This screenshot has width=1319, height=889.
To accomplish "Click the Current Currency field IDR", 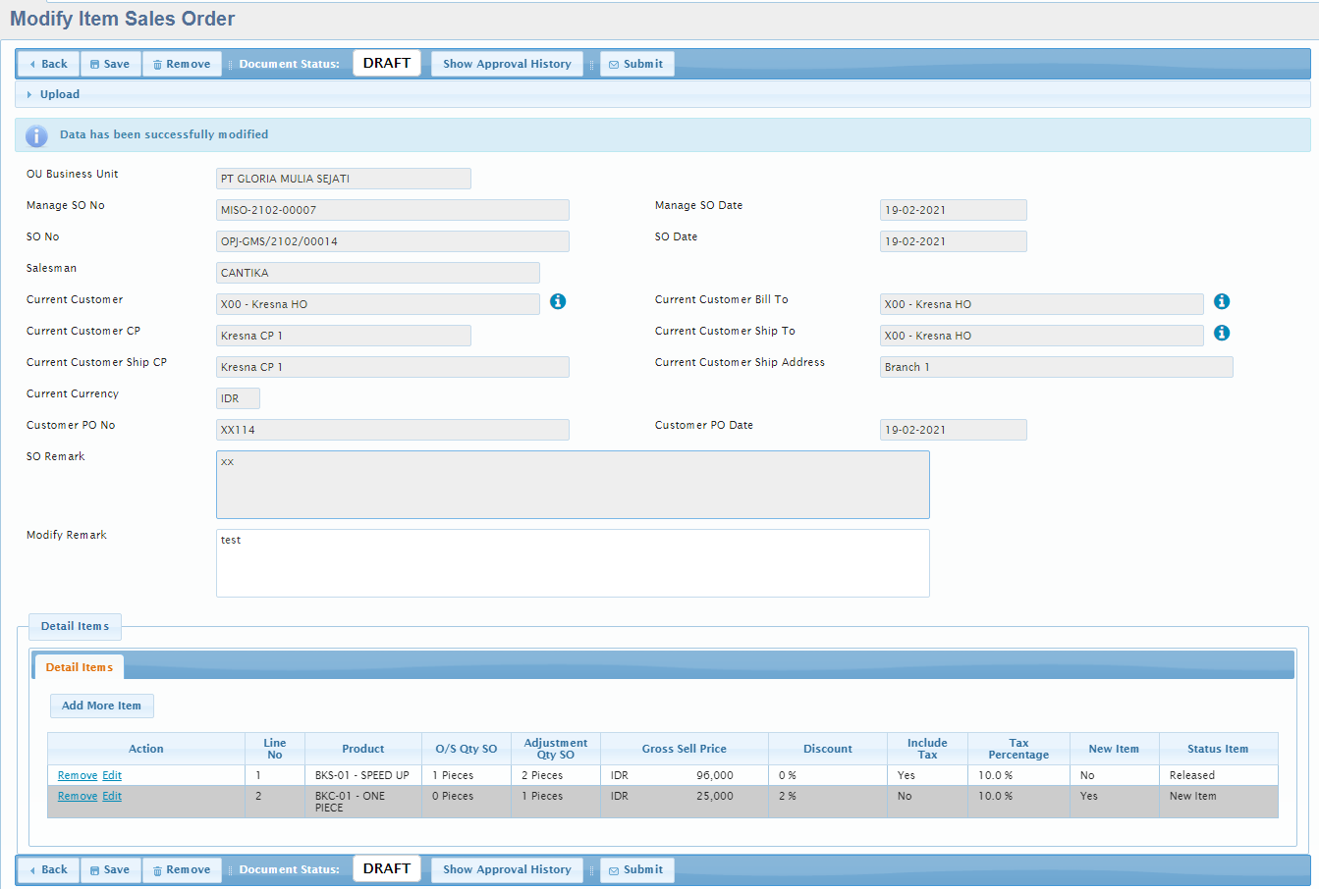I will pyautogui.click(x=238, y=398).
